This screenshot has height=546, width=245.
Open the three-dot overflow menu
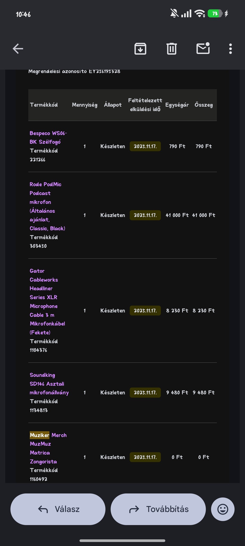(230, 49)
